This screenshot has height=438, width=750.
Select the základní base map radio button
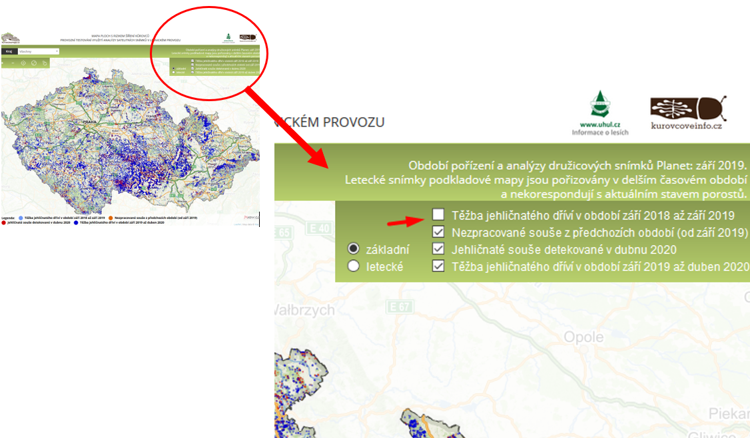click(354, 249)
